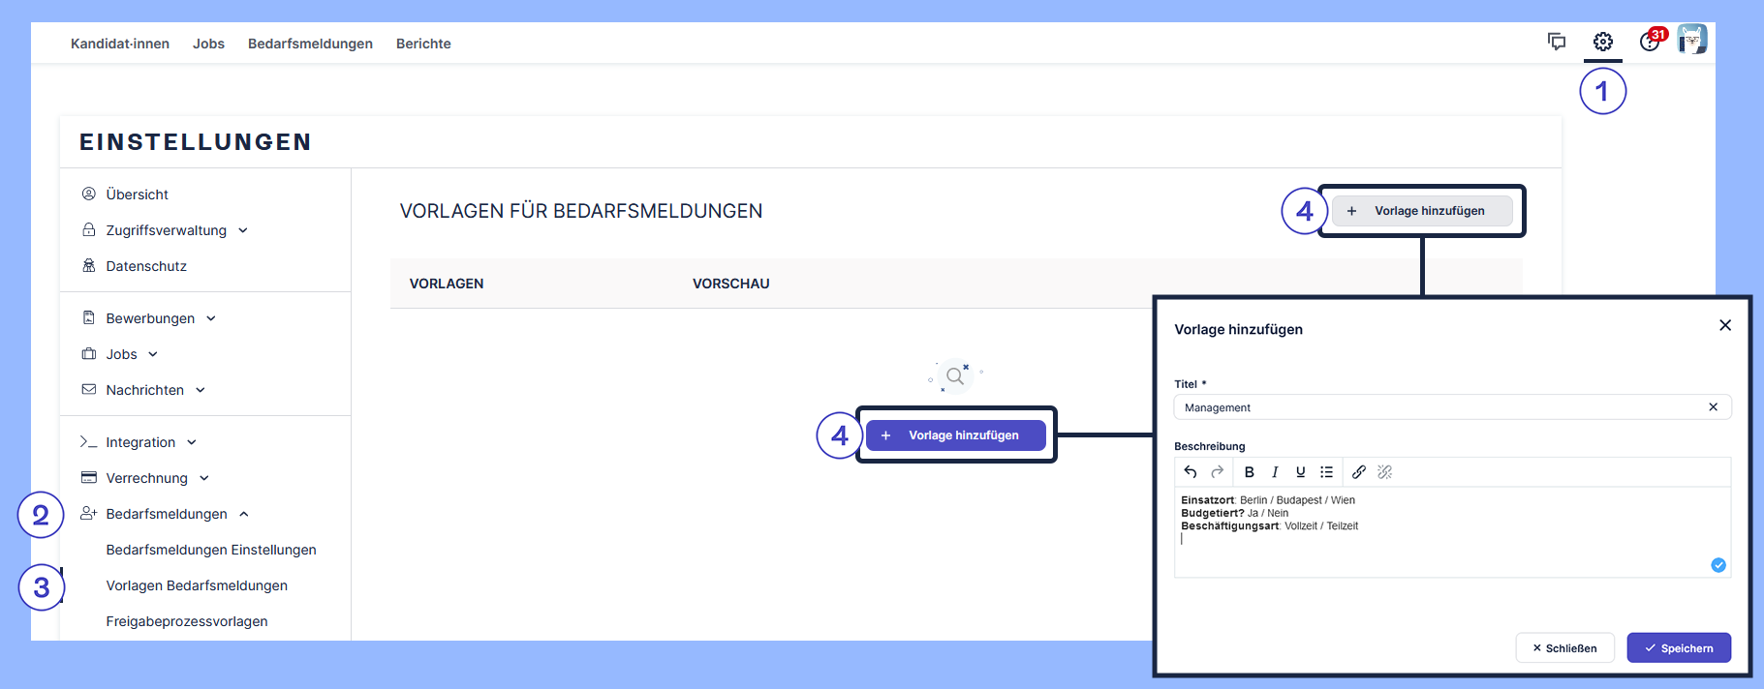Expand the Nachrichten chevron
Image resolution: width=1764 pixels, height=689 pixels.
[x=201, y=390]
